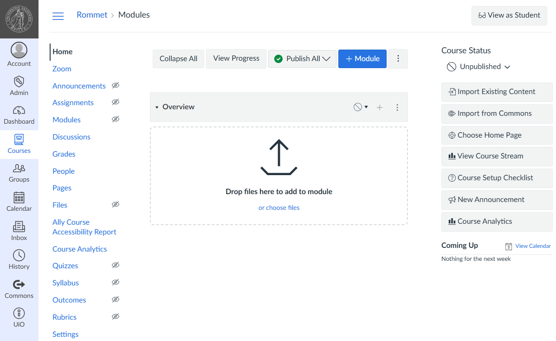
Task: Toggle the Syllabus hidden-eye icon
Action: pos(116,282)
